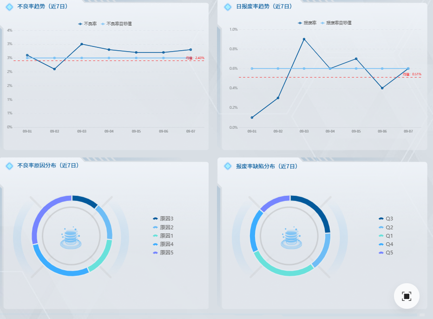Click database icon in 报废率缺陷分布 donut

point(291,238)
